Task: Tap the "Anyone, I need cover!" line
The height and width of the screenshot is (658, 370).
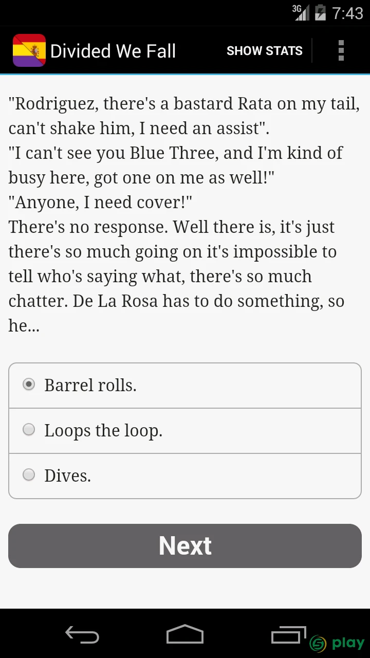Action: tap(100, 203)
